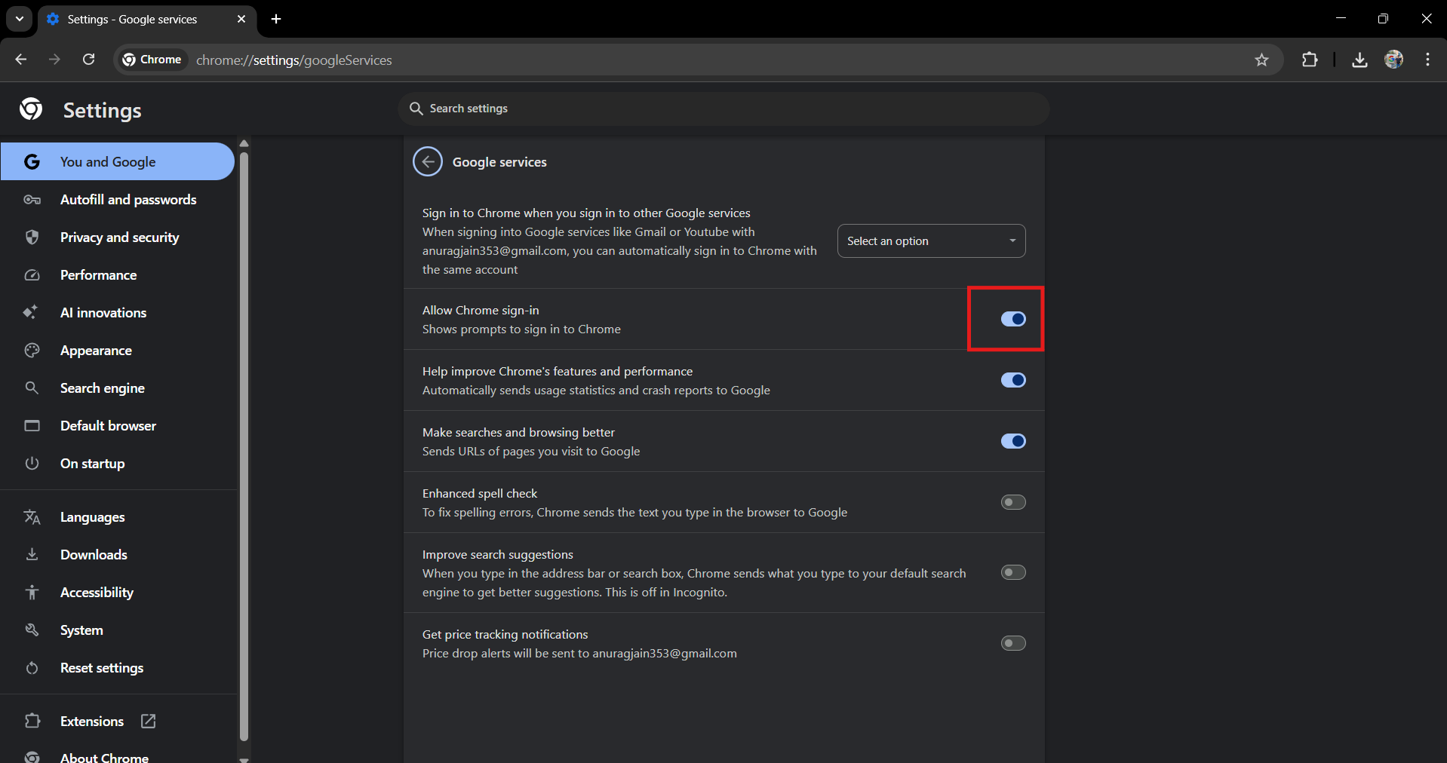The image size is (1447, 763).
Task: Open the Select an option dropdown
Action: (931, 241)
